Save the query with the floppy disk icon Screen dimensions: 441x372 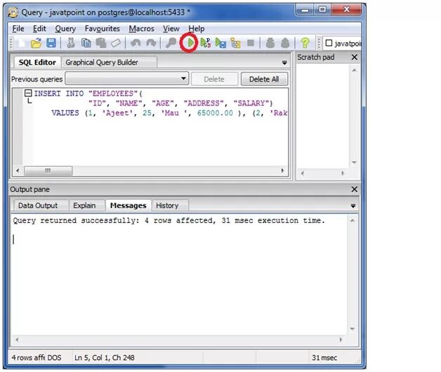51,43
